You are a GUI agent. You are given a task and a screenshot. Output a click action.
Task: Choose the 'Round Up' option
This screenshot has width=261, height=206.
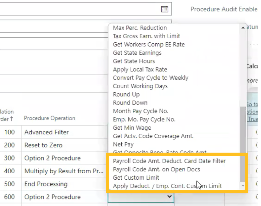pos(126,94)
